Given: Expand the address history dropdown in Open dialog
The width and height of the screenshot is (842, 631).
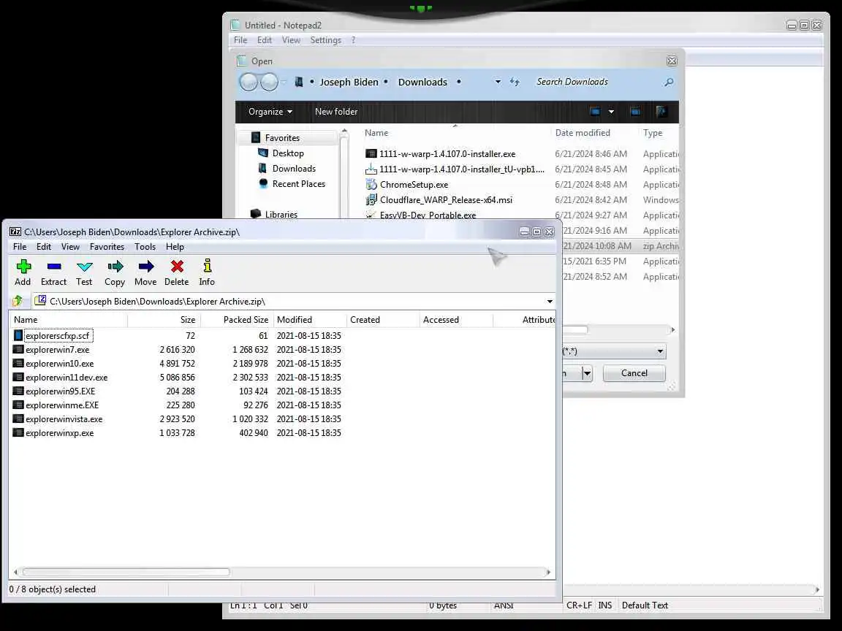Looking at the screenshot, I should click(498, 82).
